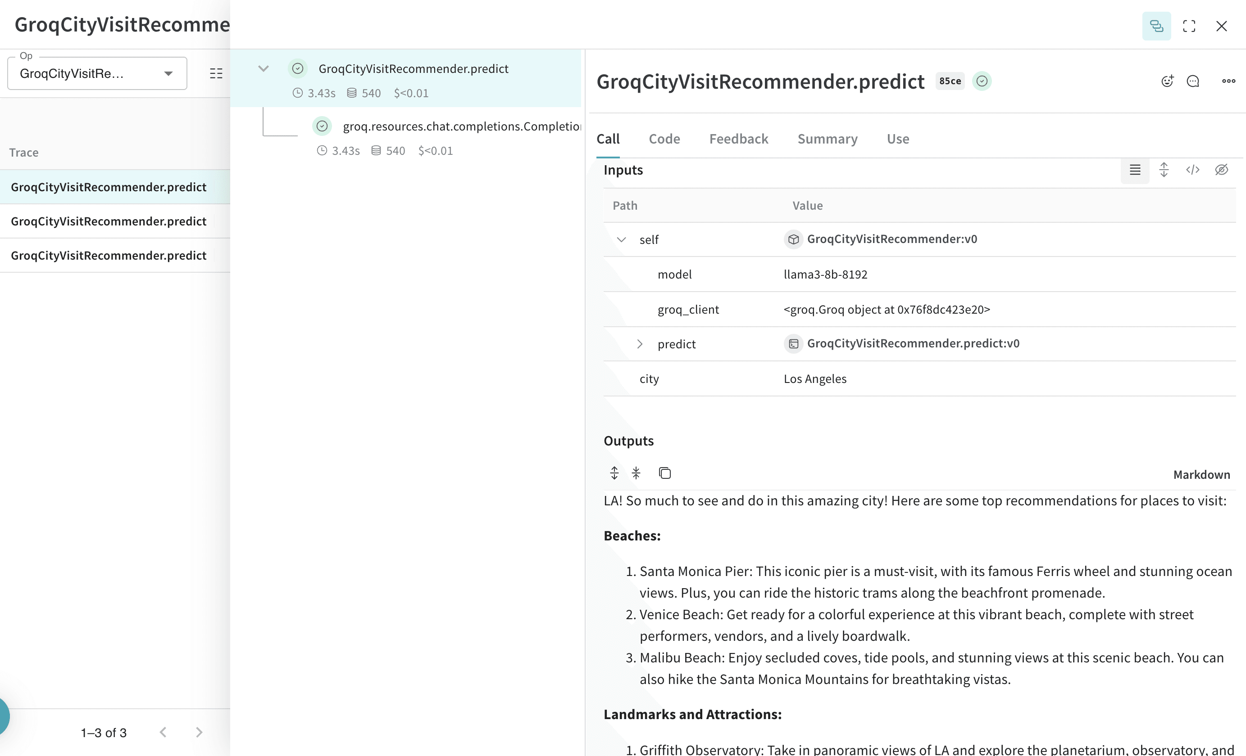Click the Path column header
The image size is (1246, 756).
625,206
